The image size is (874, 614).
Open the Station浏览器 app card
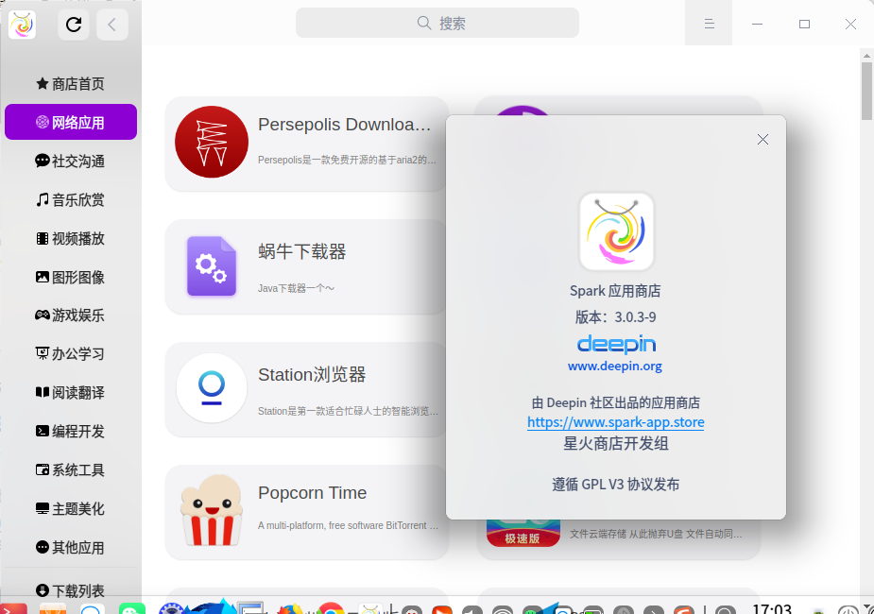(x=306, y=389)
